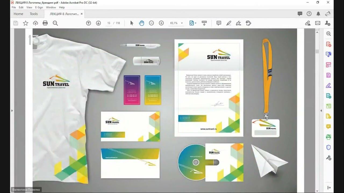Open the Export PDF tool in the right pane
This screenshot has width=344, height=193.
[328, 96]
